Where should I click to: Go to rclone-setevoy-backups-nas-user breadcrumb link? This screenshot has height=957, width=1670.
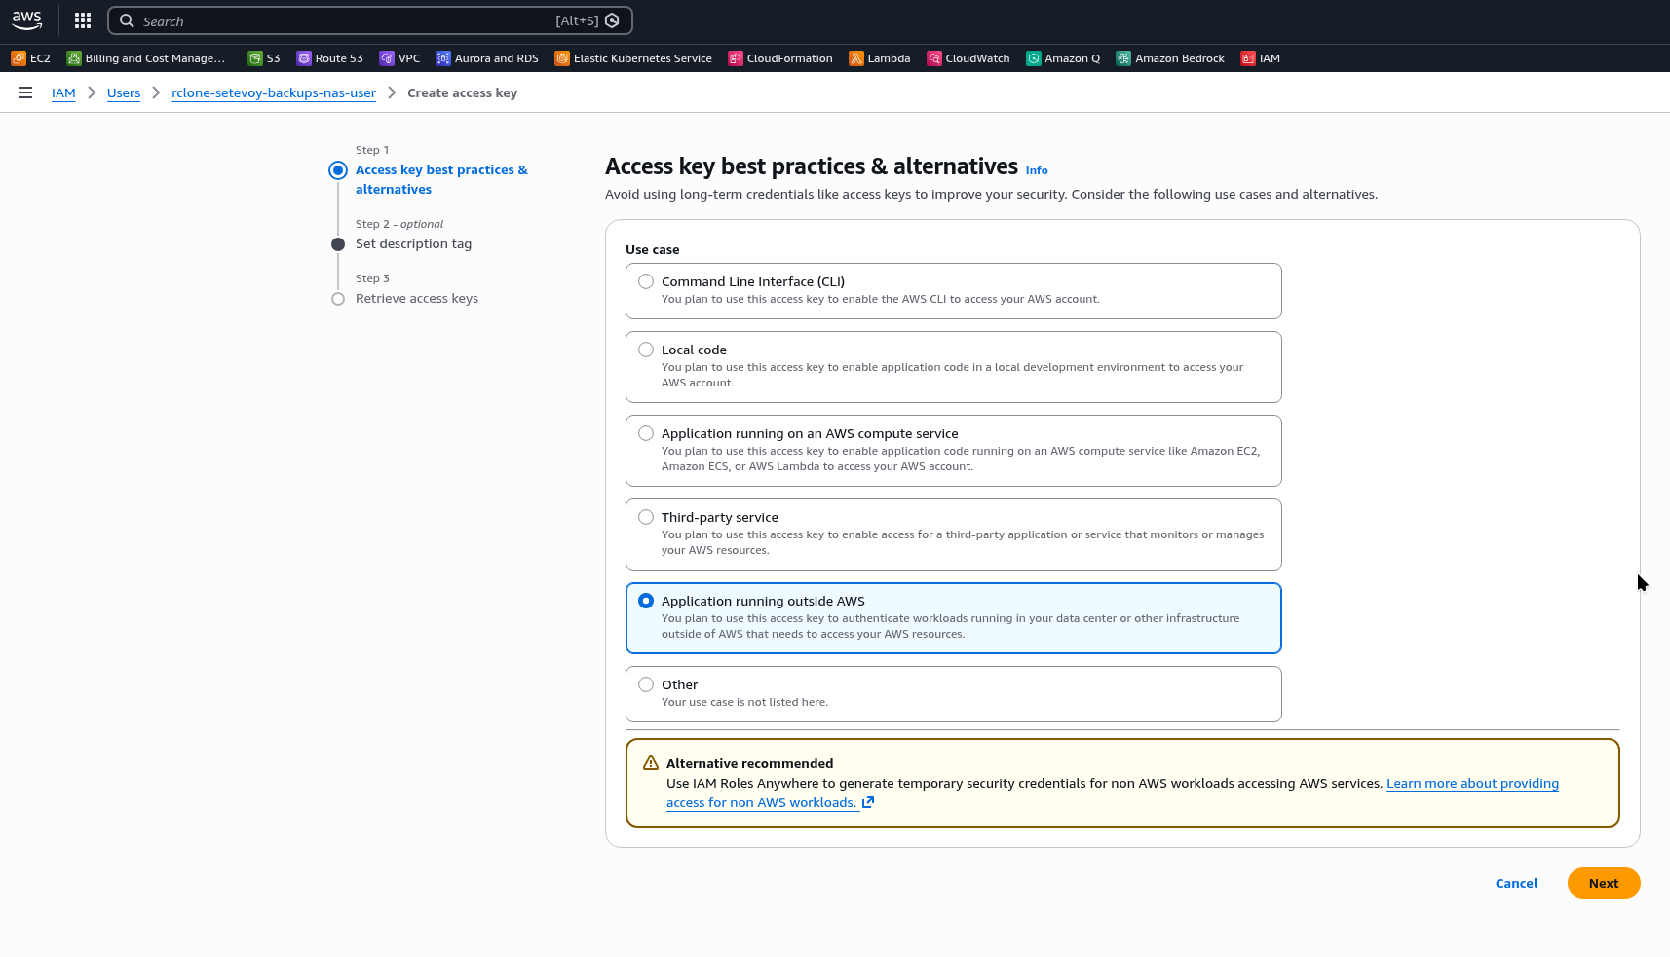pyautogui.click(x=273, y=93)
